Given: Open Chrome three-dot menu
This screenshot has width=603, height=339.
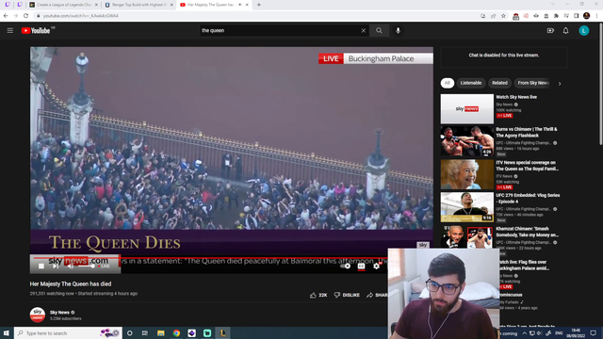Looking at the screenshot, I should click(596, 16).
